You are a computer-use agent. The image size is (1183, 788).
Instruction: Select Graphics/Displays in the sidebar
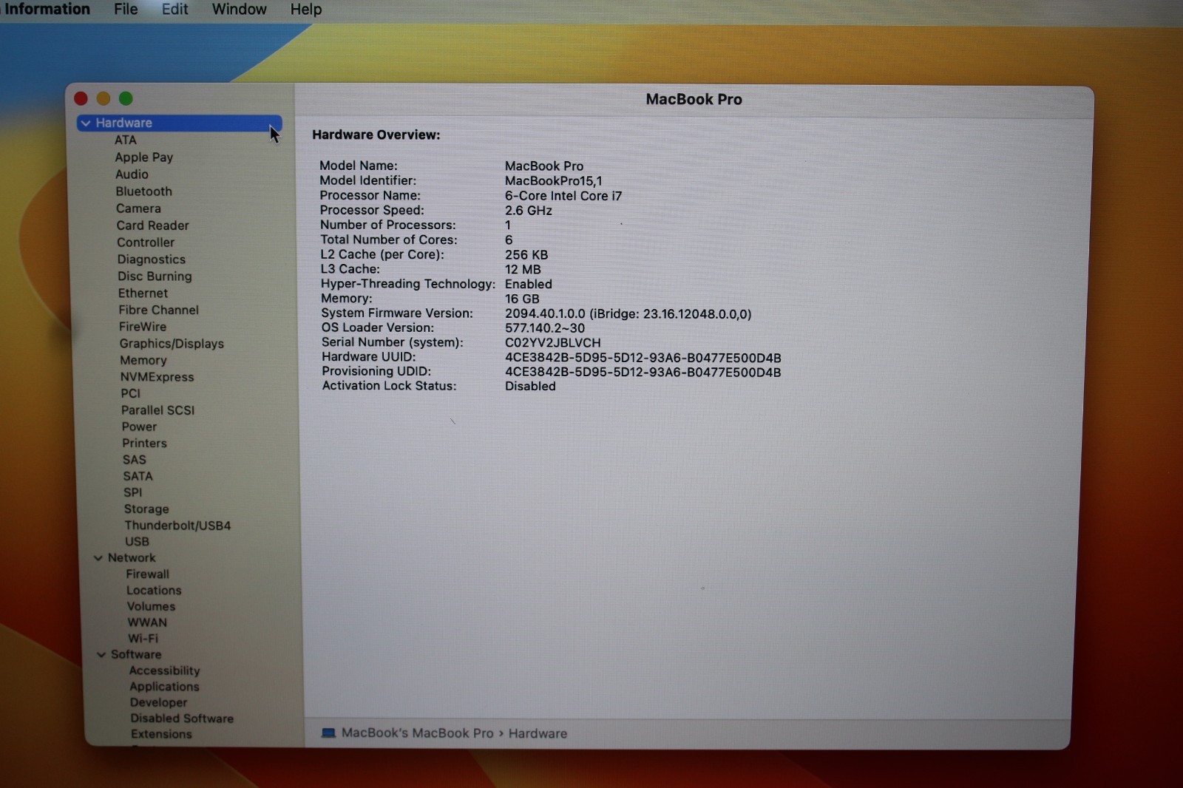pyautogui.click(x=172, y=344)
